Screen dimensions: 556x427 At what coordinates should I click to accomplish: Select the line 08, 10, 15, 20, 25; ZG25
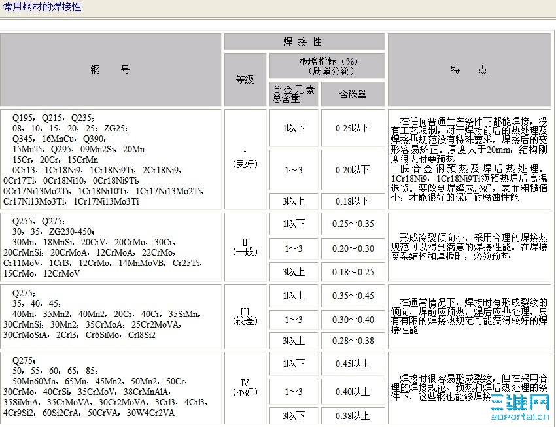pyautogui.click(x=70, y=128)
